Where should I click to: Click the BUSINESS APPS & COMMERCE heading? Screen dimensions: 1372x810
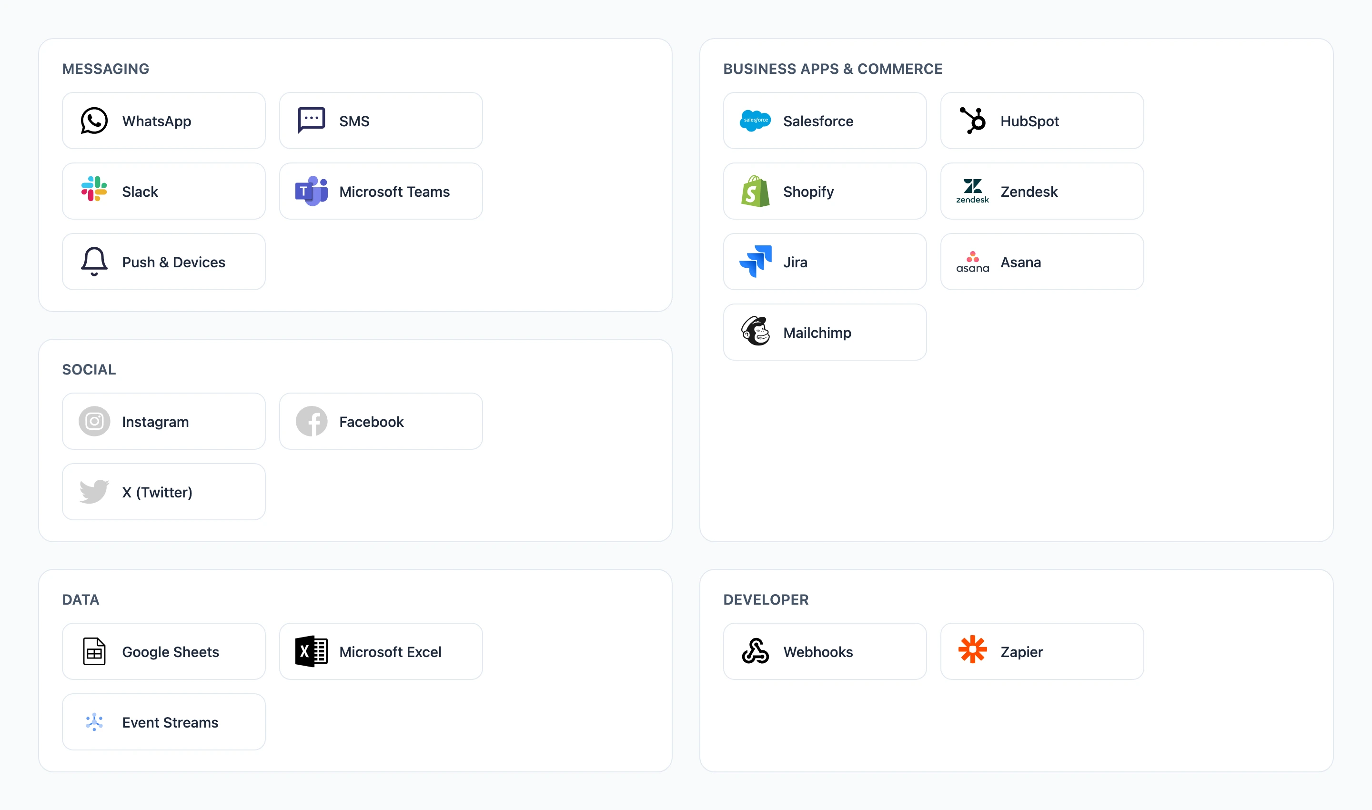pyautogui.click(x=833, y=69)
